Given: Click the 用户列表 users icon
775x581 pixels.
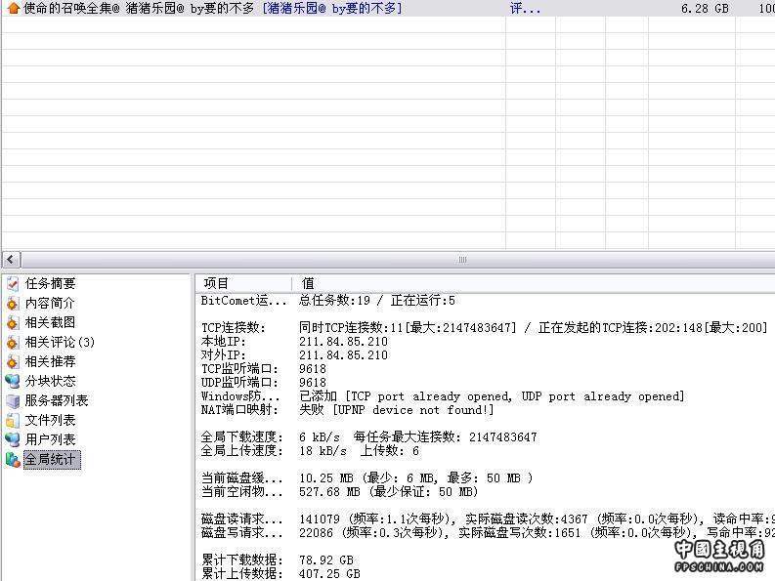Looking at the screenshot, I should (13, 439).
